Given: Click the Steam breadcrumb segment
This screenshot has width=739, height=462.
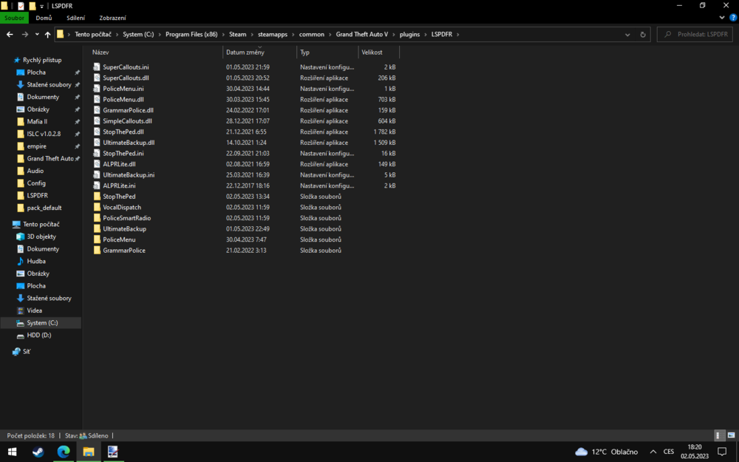Looking at the screenshot, I should (237, 35).
